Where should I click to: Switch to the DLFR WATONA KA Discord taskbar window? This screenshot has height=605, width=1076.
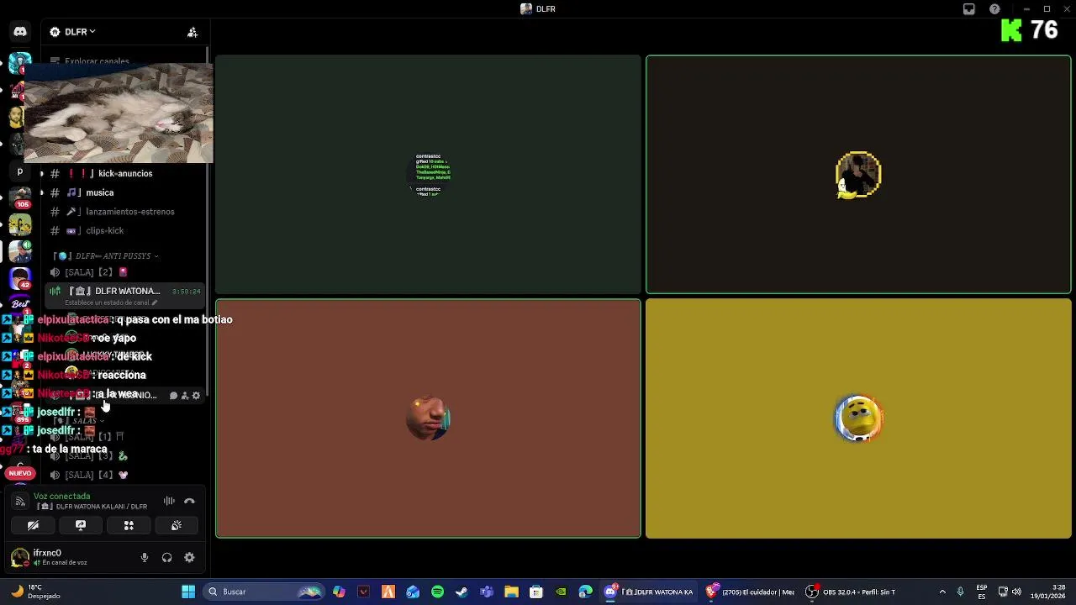[649, 592]
